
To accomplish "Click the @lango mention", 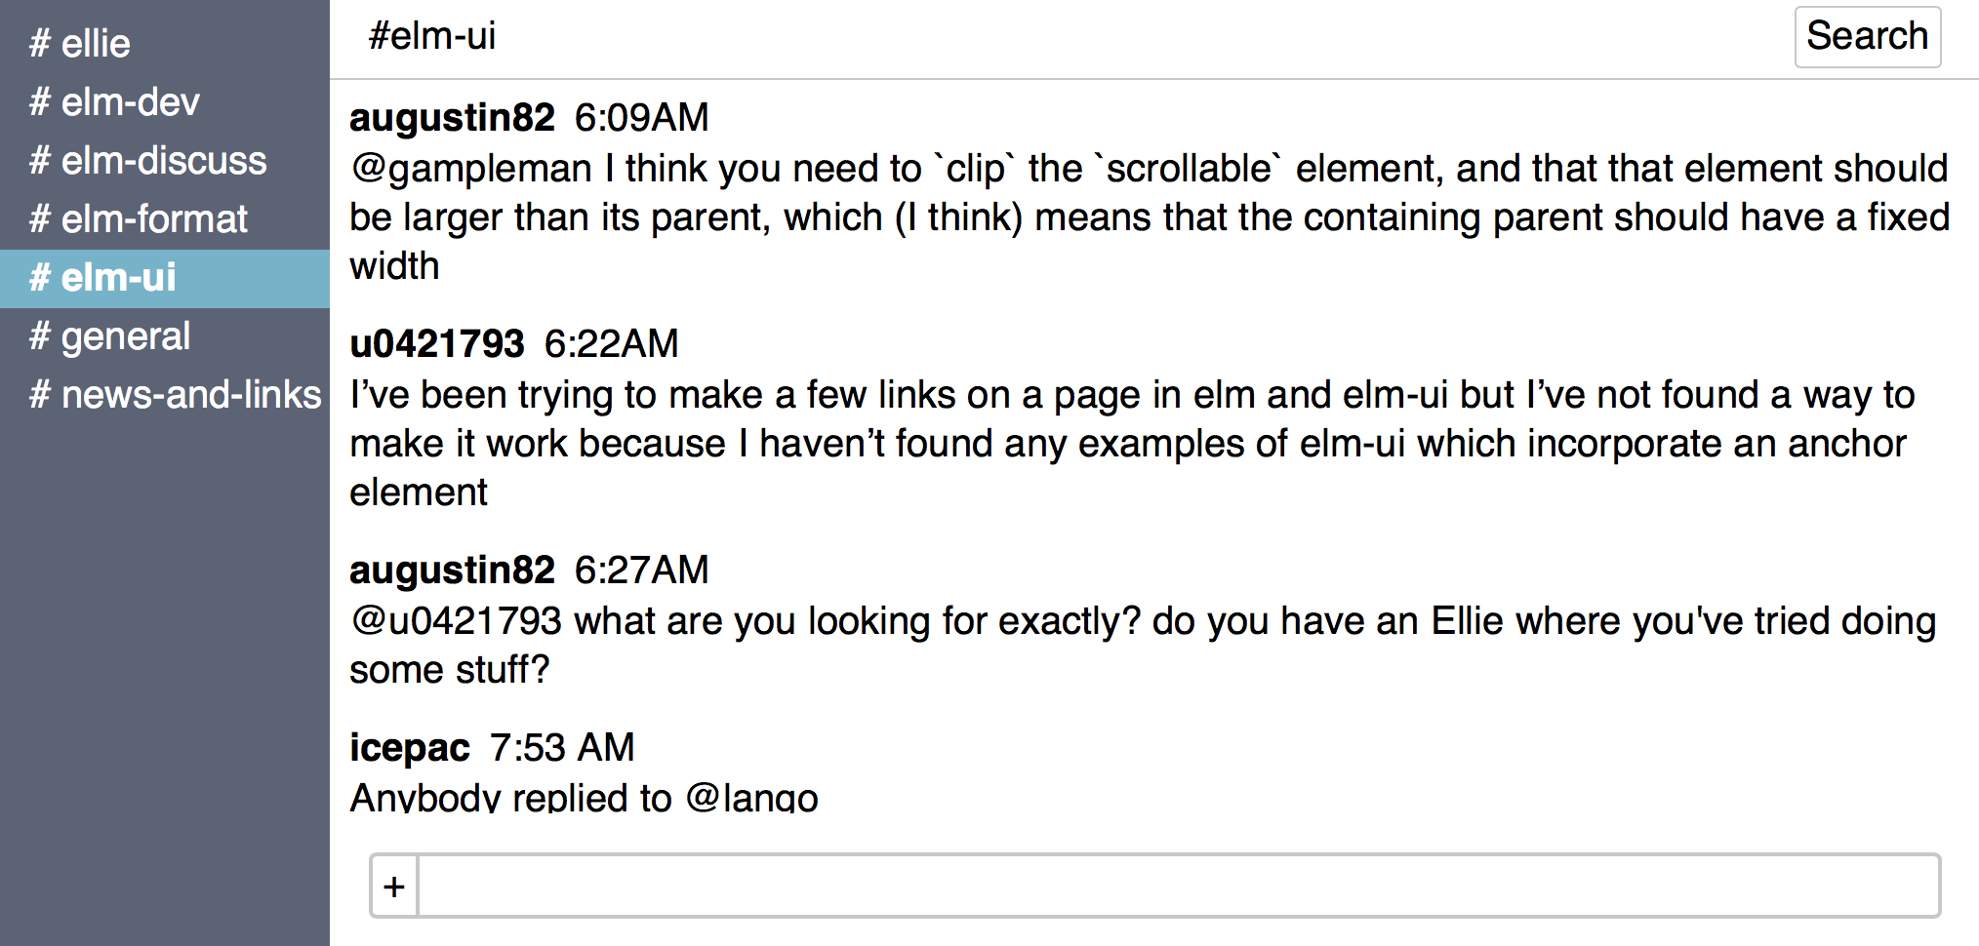I will 751,798.
